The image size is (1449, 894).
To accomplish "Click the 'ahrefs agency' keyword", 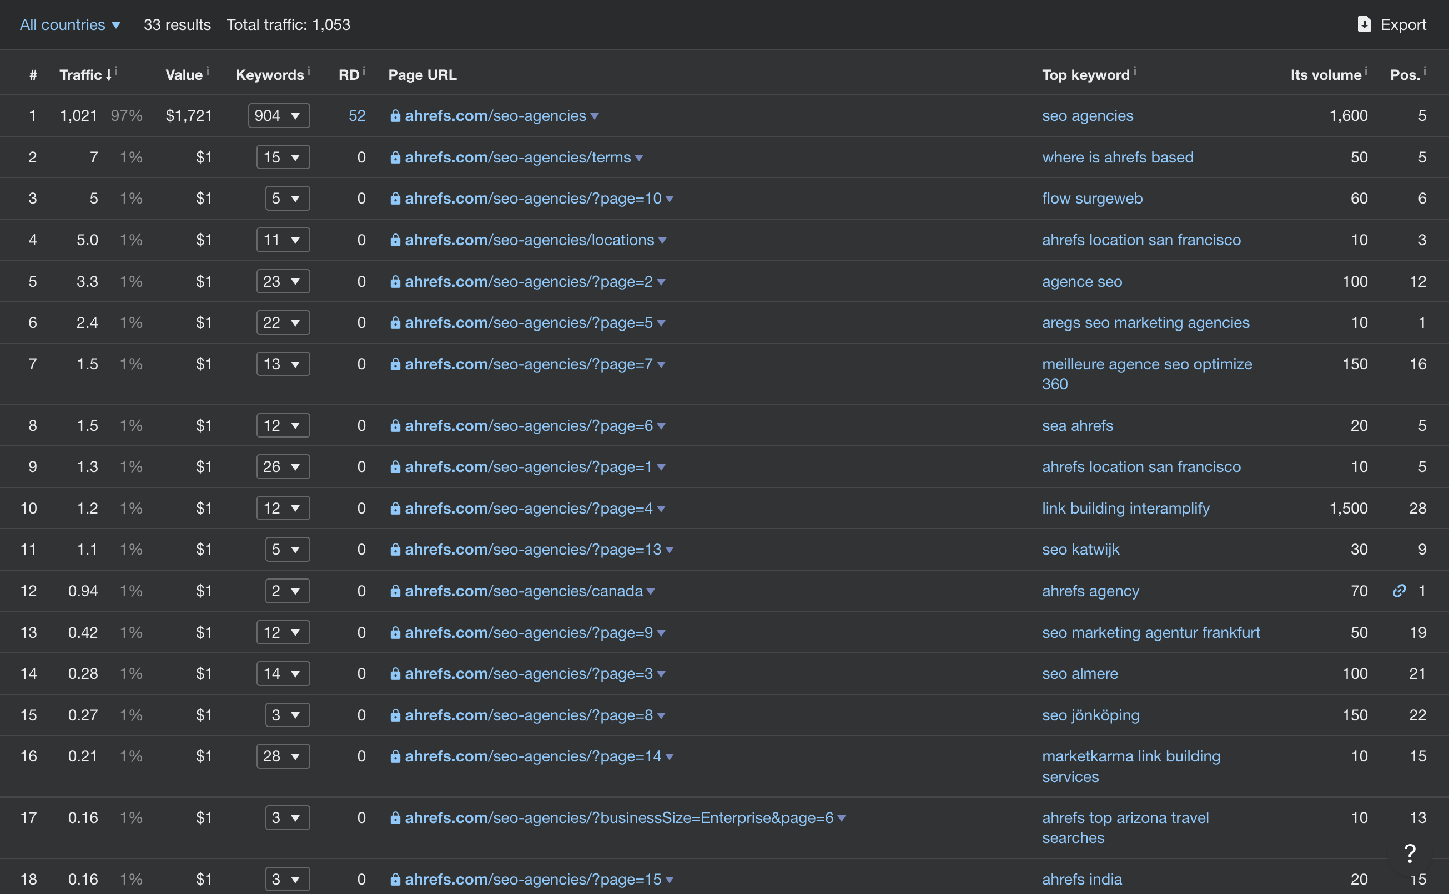I will click(1090, 591).
